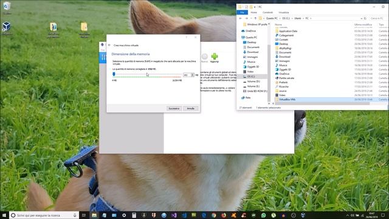This screenshot has width=389, height=219.
Task: Click the Explorer back navigation arrow
Action: [x=241, y=18]
